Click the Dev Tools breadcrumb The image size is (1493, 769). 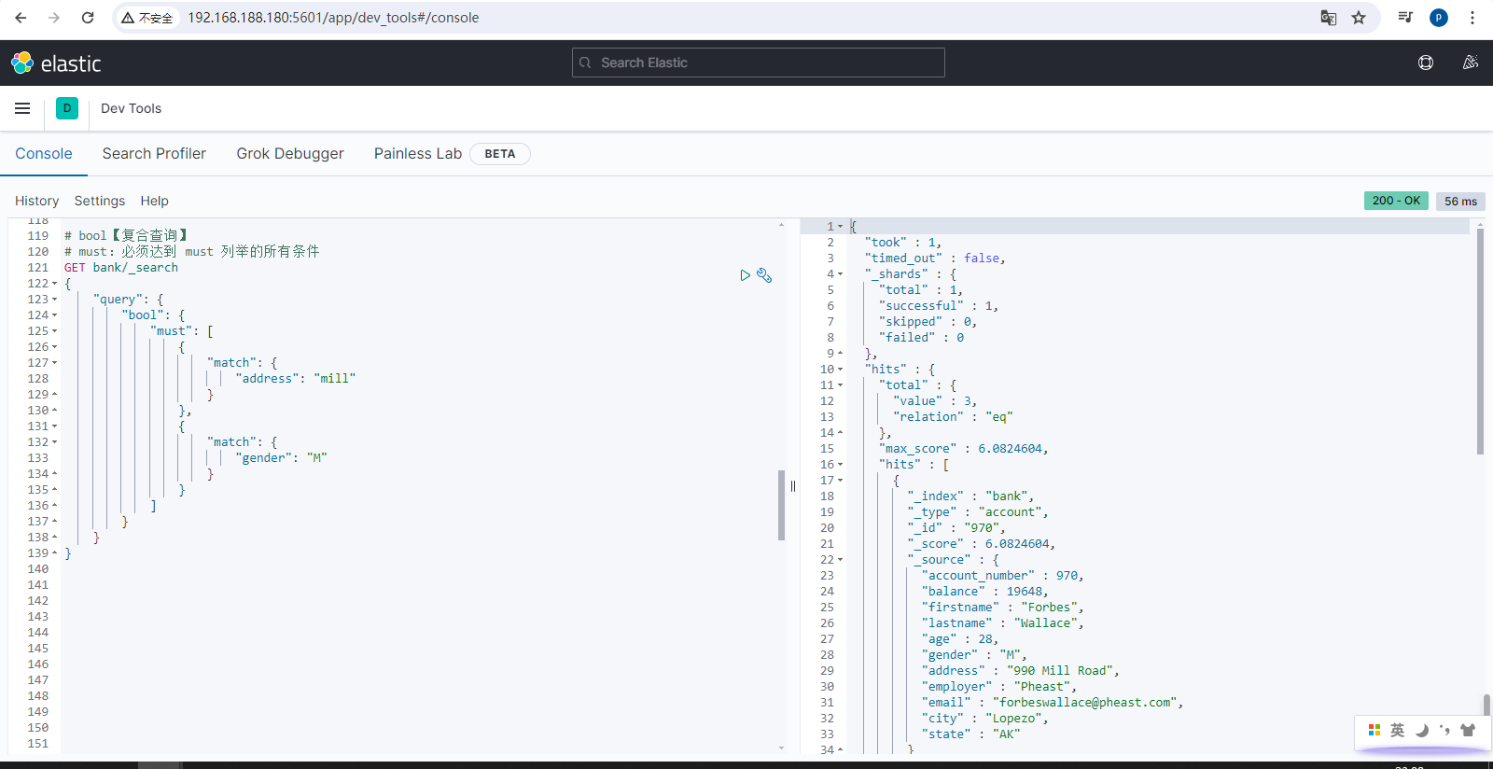(131, 108)
